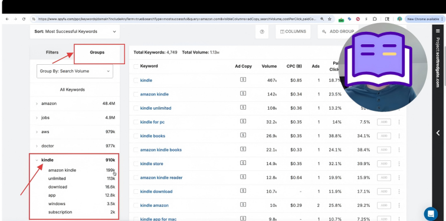The width and height of the screenshot is (446, 221).
Task: Open the browser extensions puzzle icon
Action: [x=375, y=19]
